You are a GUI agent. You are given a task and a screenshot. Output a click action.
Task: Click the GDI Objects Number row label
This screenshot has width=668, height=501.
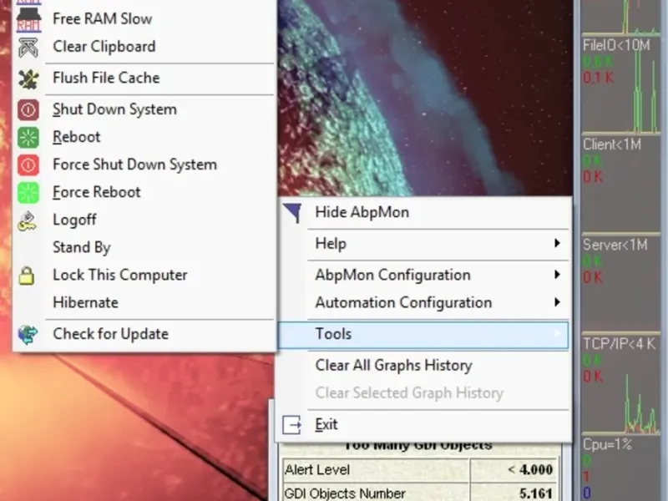click(345, 493)
